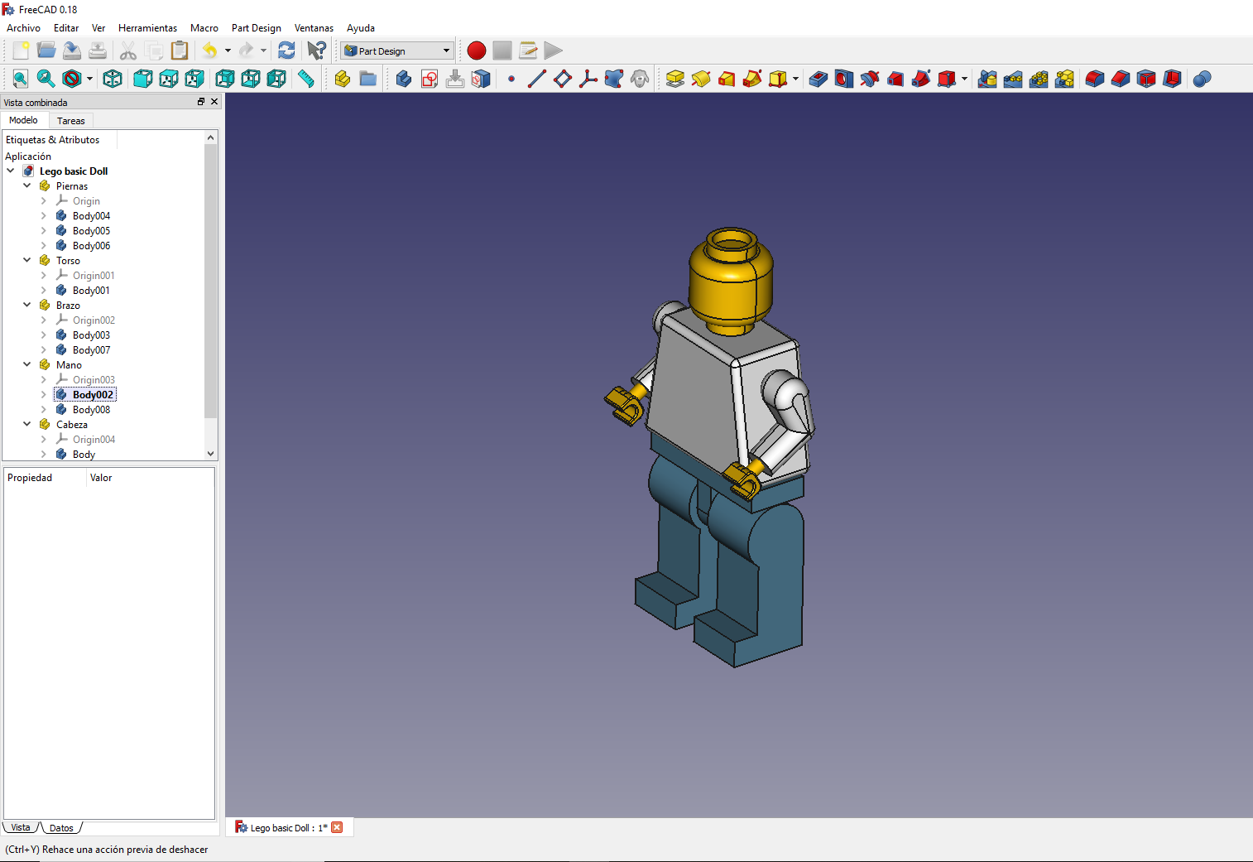Image resolution: width=1253 pixels, height=862 pixels.
Task: Open the subtractive primitive dropdown arrow
Action: click(964, 79)
